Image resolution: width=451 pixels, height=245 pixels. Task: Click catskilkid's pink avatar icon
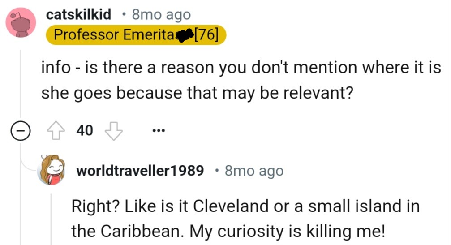21,22
